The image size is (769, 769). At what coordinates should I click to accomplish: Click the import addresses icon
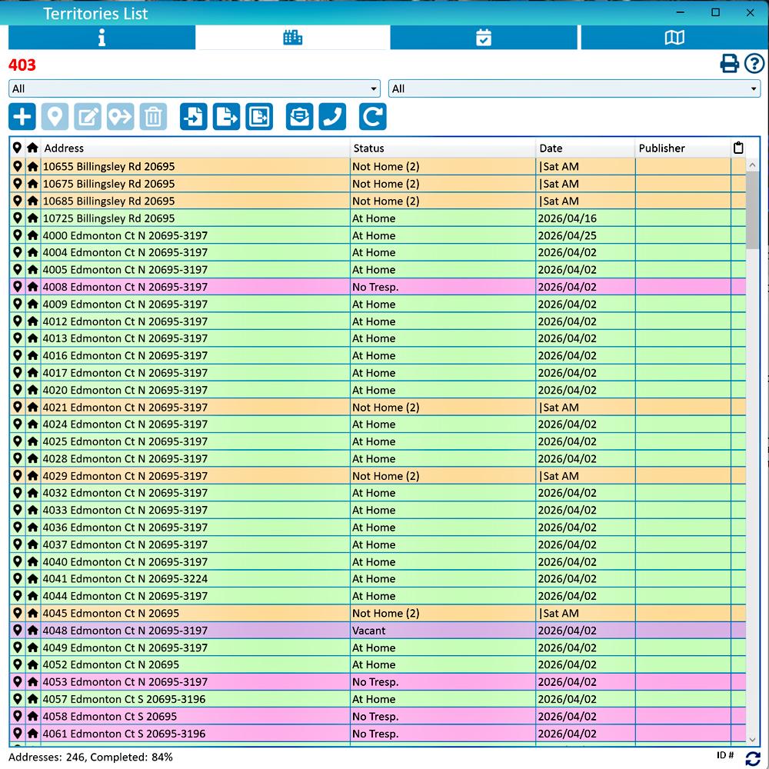pos(194,117)
